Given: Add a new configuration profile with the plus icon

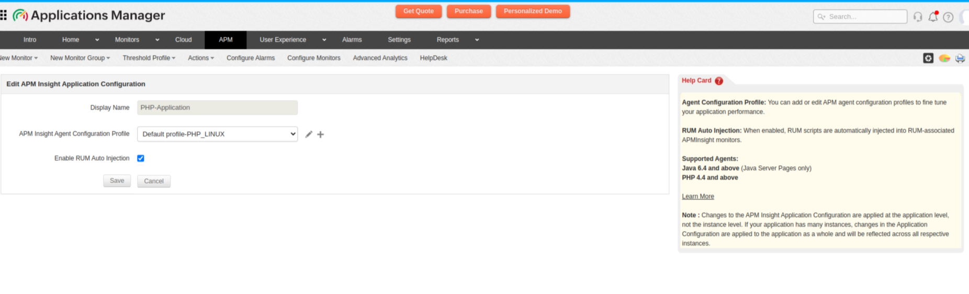Looking at the screenshot, I should [321, 134].
